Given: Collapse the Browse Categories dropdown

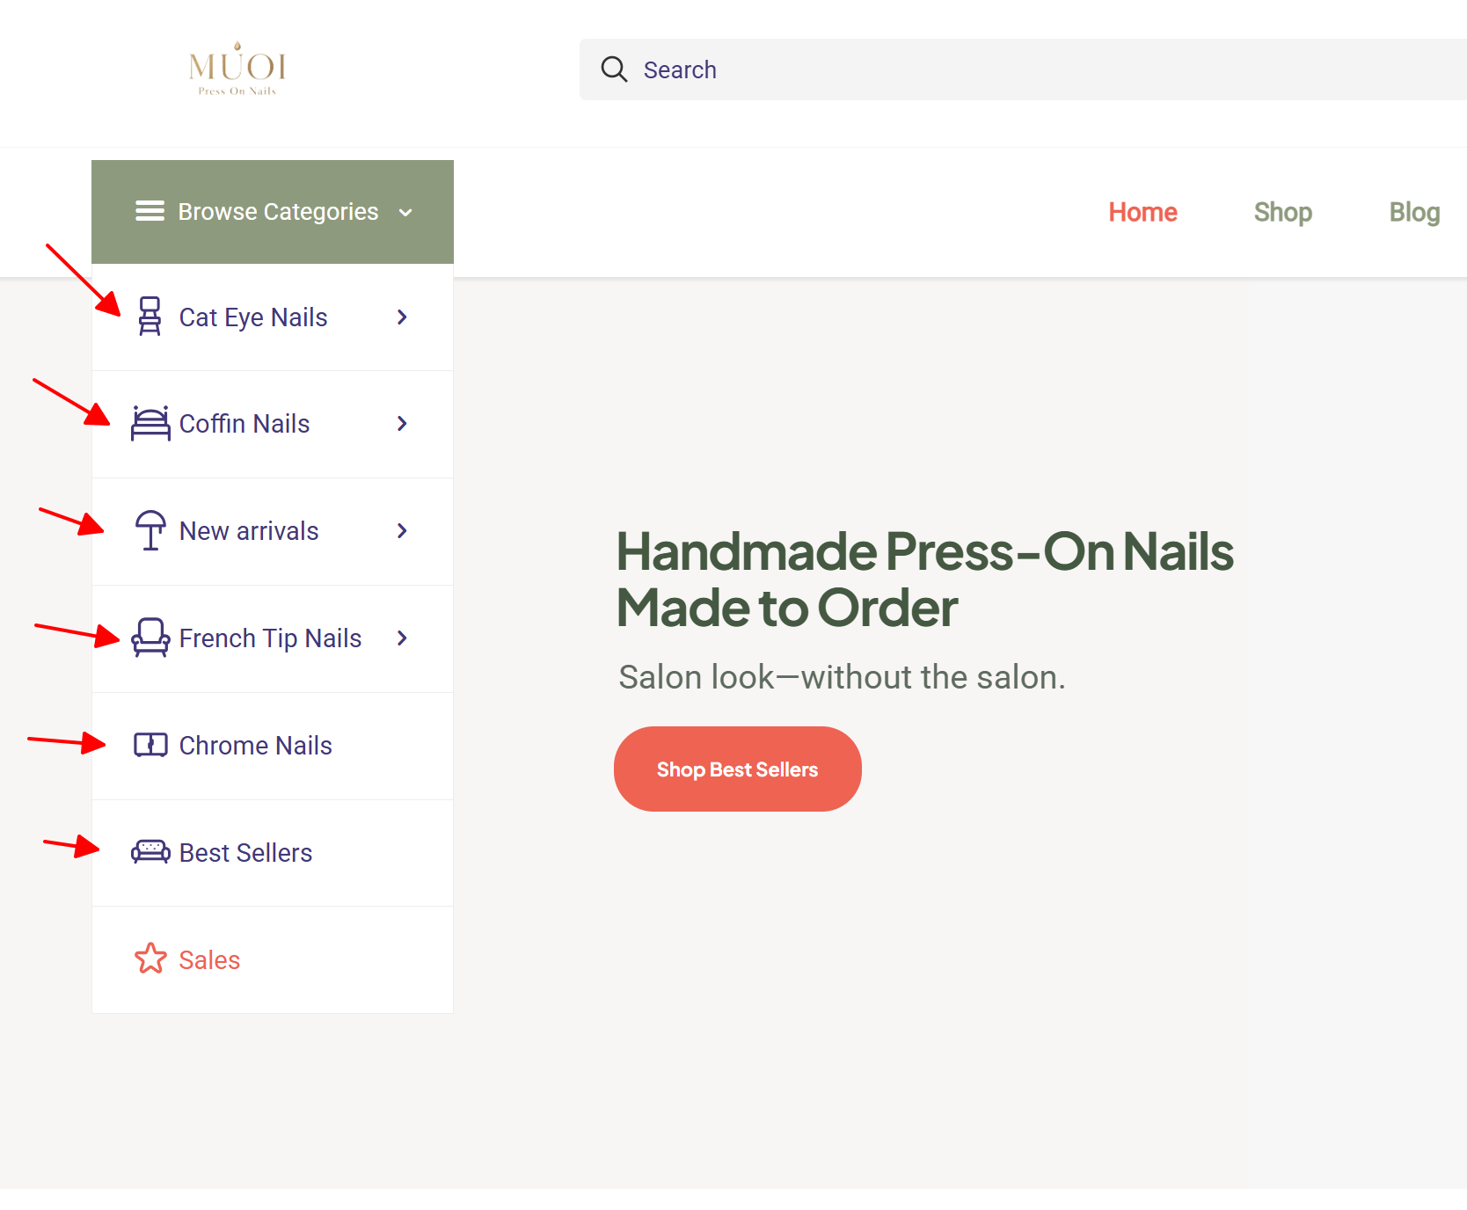Looking at the screenshot, I should coord(405,213).
